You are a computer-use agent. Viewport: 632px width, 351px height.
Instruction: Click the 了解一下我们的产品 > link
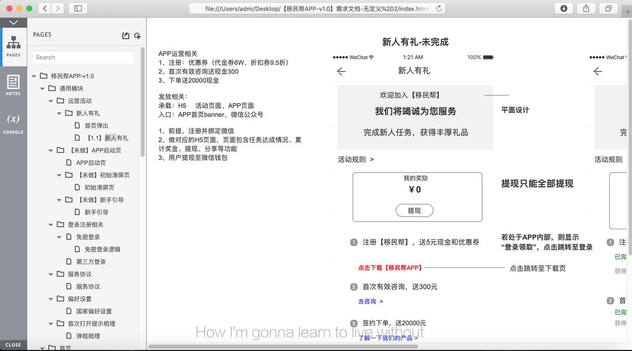(x=388, y=338)
